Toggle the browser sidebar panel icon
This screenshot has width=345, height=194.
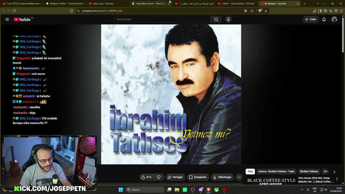pos(320,11)
